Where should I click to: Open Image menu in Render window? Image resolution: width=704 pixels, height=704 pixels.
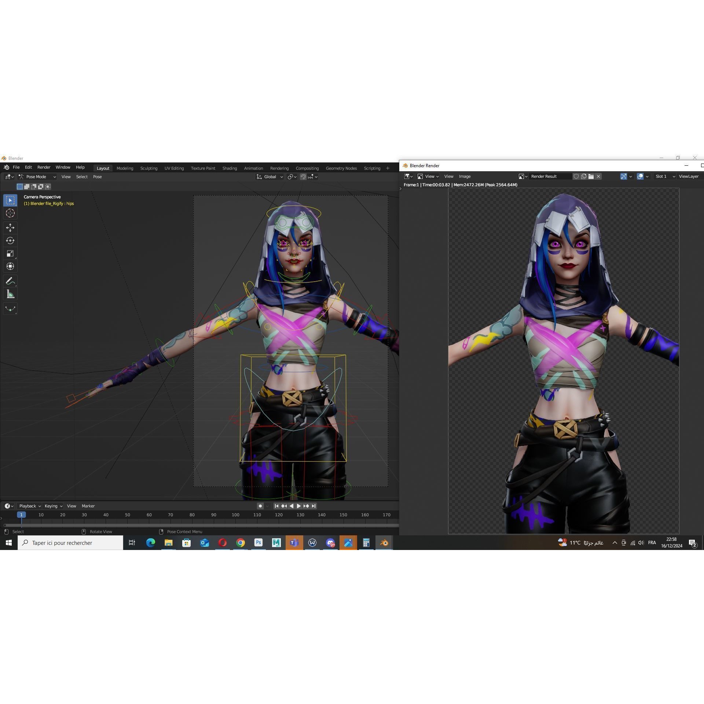pyautogui.click(x=465, y=176)
